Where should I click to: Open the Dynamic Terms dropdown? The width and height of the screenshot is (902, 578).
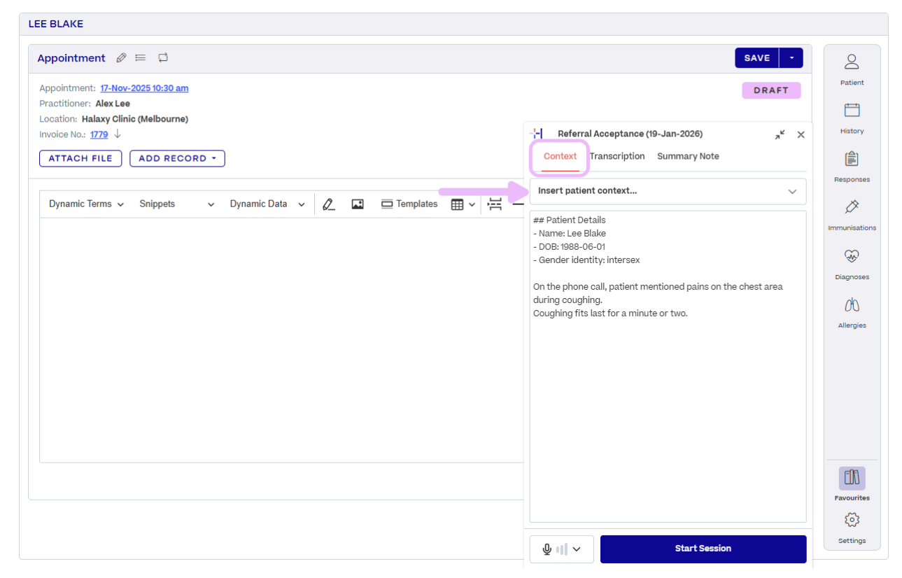point(86,204)
